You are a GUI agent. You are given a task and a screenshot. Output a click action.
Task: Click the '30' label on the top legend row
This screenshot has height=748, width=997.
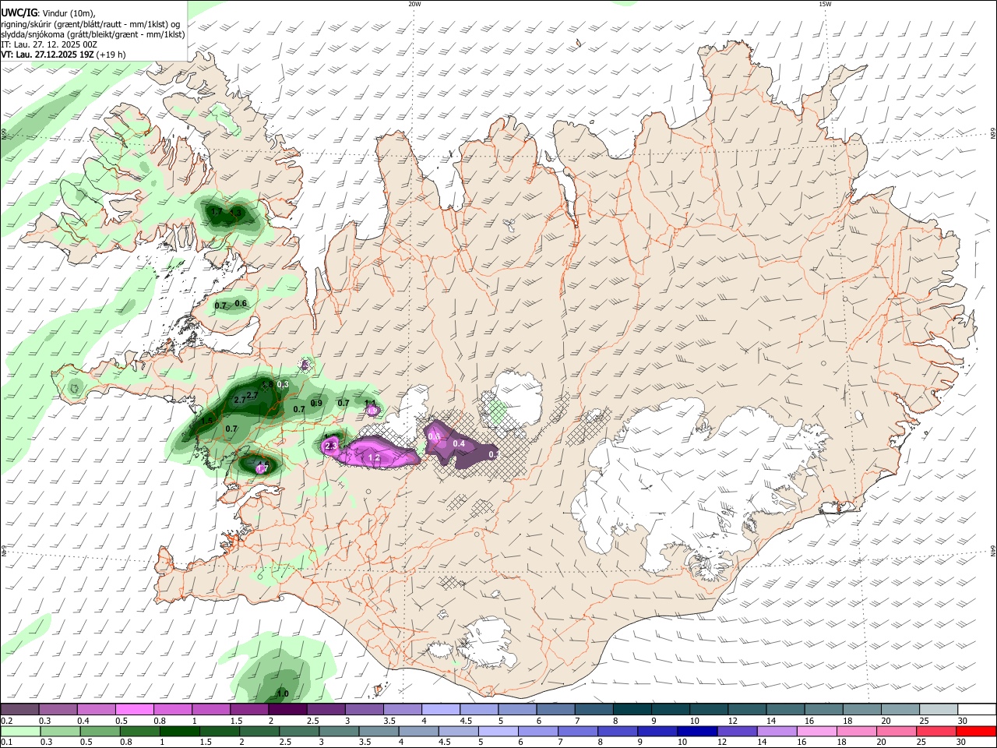(962, 721)
